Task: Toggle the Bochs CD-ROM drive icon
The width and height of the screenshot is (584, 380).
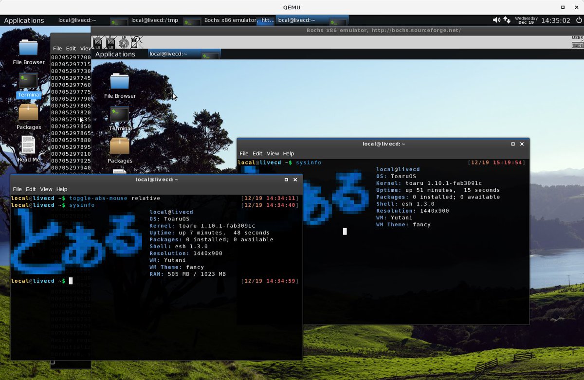Action: click(x=124, y=42)
